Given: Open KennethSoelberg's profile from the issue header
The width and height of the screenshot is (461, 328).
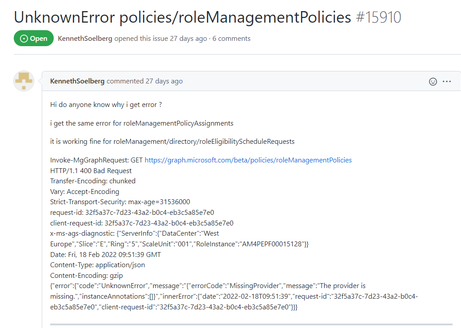Looking at the screenshot, I should pos(85,39).
